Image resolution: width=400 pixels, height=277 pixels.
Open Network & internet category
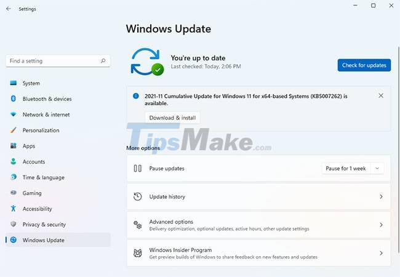click(58, 114)
